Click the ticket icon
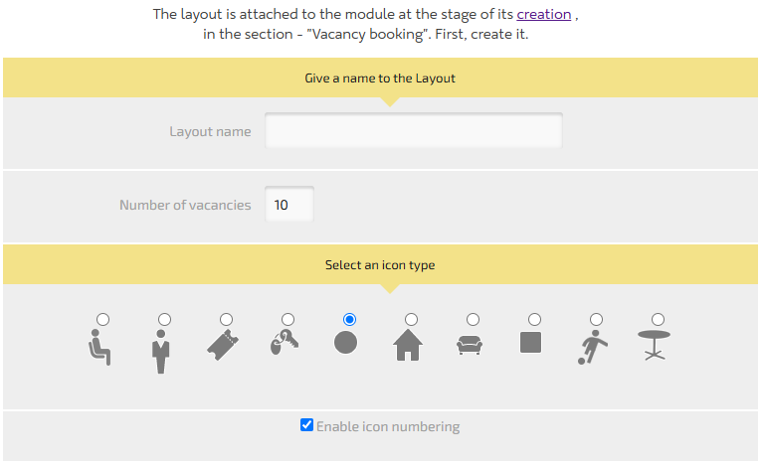The height and width of the screenshot is (466, 763). [x=225, y=345]
